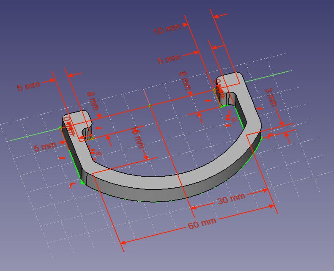Click horizontal constraint icon beside left notch
This screenshot has width=334, height=271.
(99, 128)
